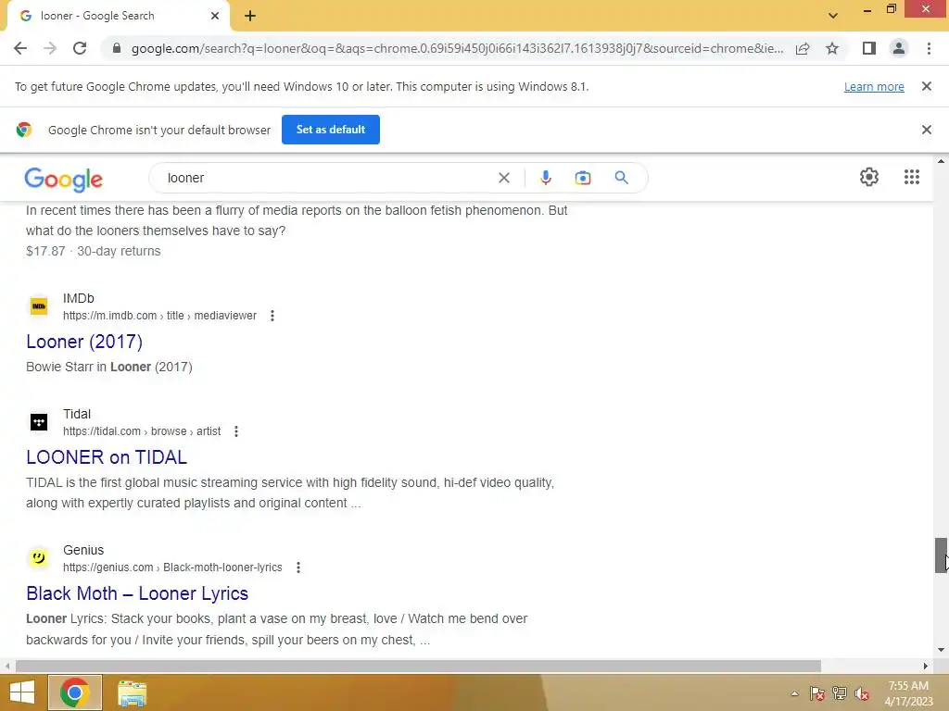Image resolution: width=949 pixels, height=711 pixels.
Task: Click the vertical scrollbar up arrow
Action: point(941,161)
